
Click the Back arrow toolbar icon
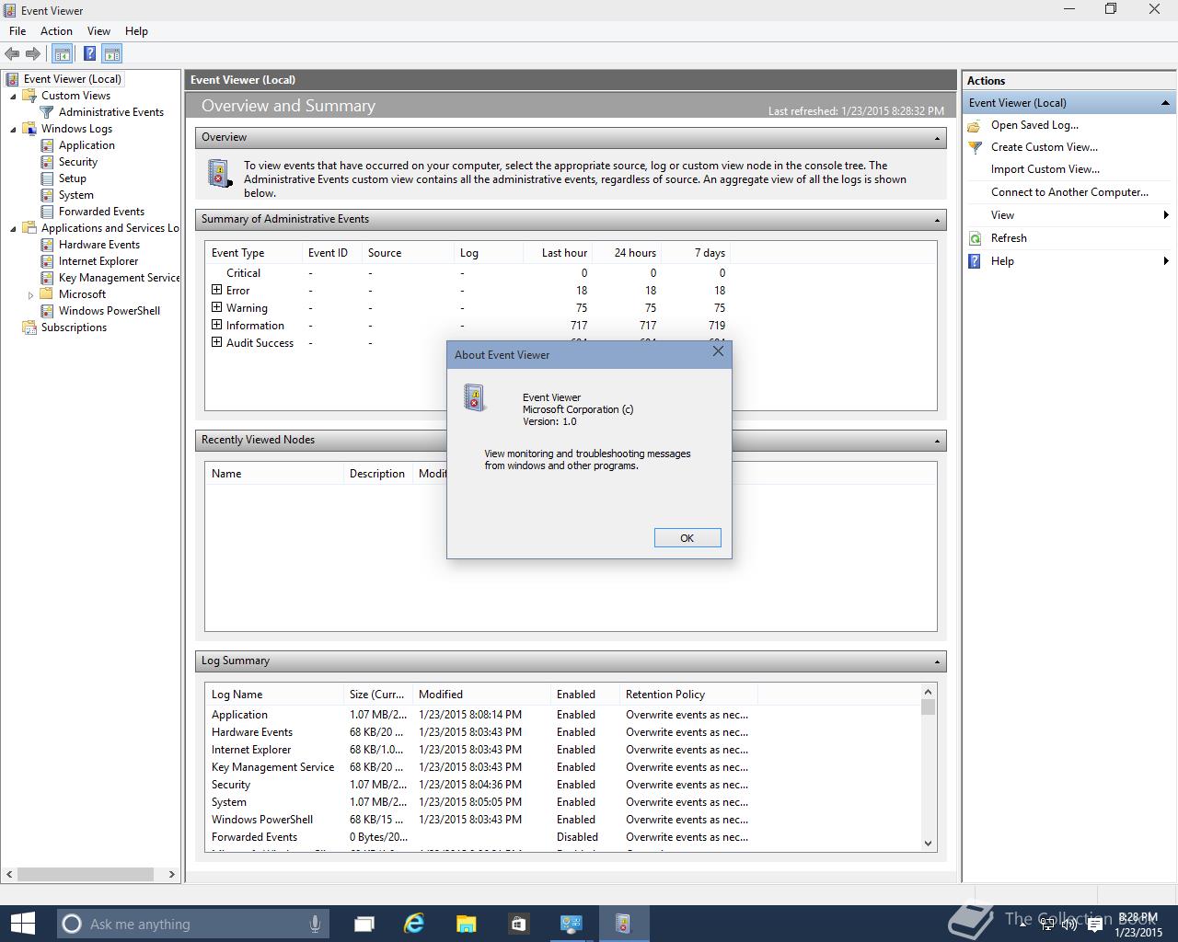pos(12,54)
